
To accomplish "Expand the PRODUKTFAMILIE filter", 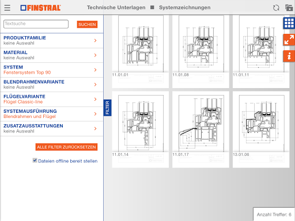I will 52,40.
